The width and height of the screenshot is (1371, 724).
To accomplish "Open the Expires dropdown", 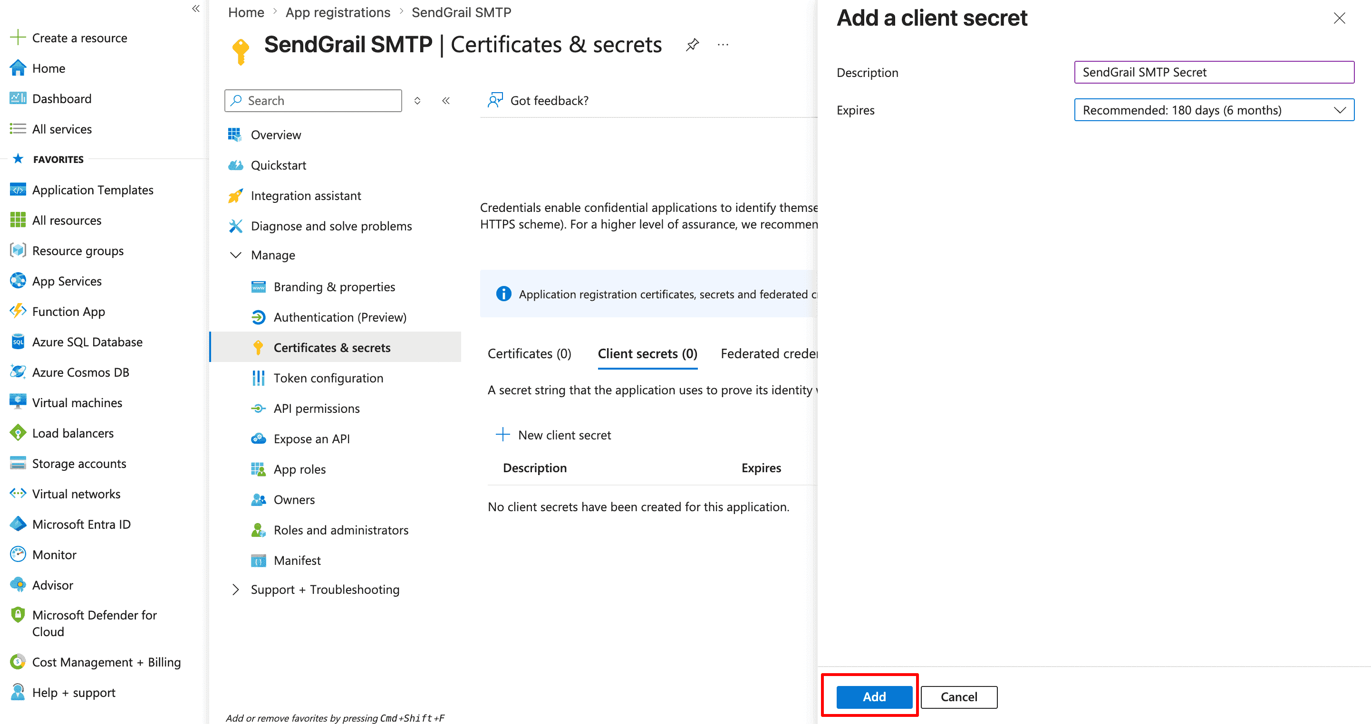I will coord(1214,110).
